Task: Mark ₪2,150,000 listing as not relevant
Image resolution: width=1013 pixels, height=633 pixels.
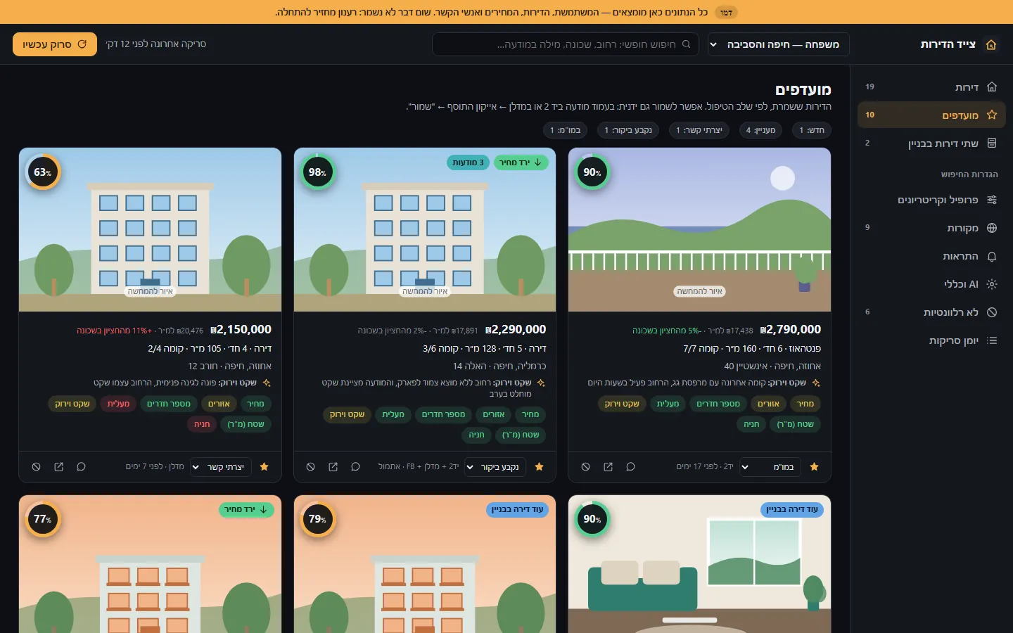Action: 36,467
